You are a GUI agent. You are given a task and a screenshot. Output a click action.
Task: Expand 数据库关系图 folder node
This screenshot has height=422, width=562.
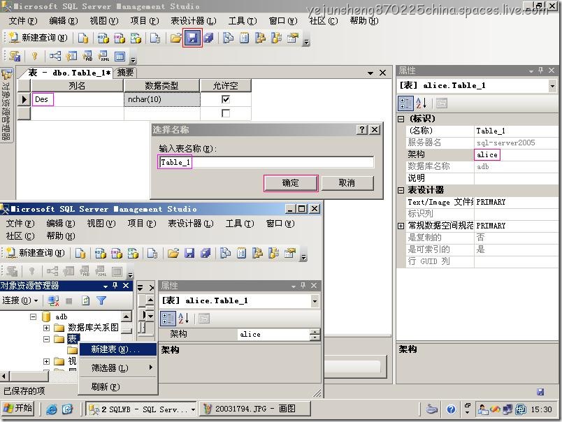(x=47, y=328)
